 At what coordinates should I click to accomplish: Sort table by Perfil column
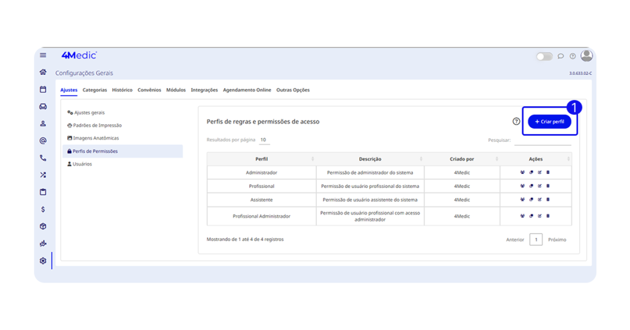coord(261,159)
